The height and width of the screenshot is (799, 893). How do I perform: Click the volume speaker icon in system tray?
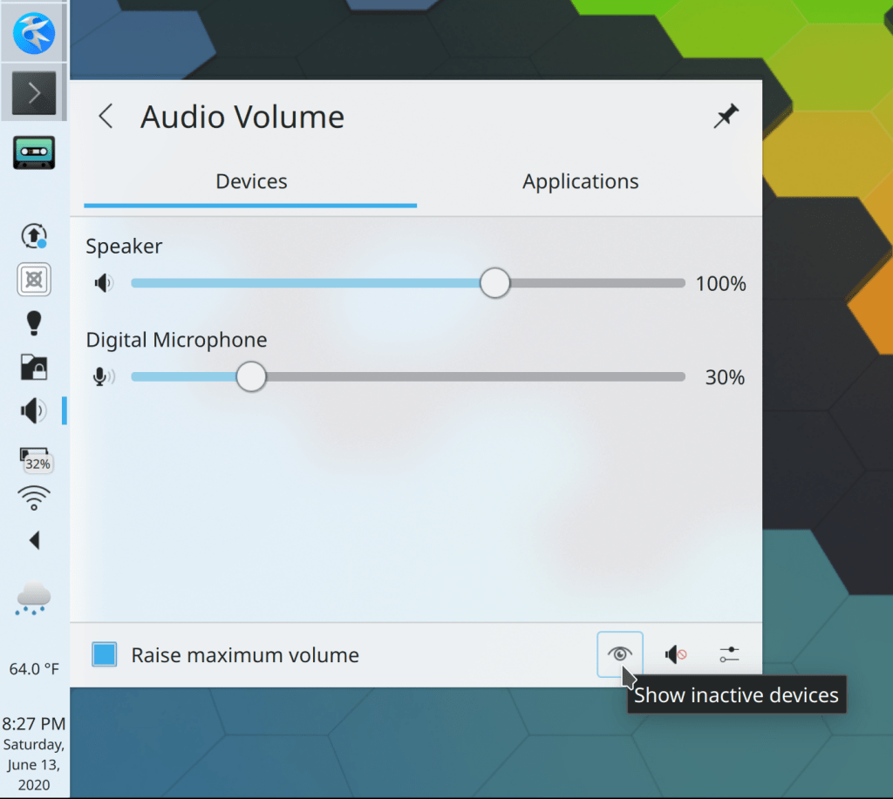[34, 410]
